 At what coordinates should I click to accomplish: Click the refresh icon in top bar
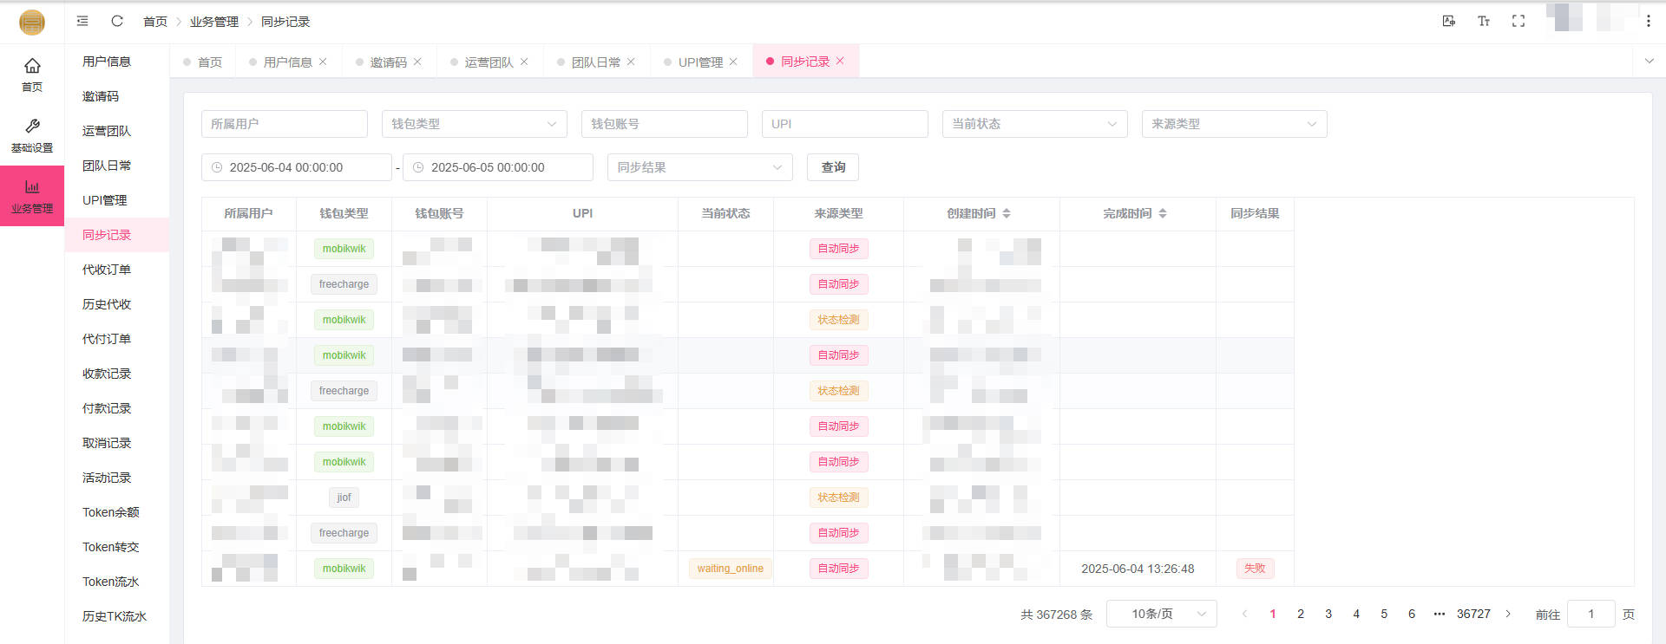pos(117,21)
